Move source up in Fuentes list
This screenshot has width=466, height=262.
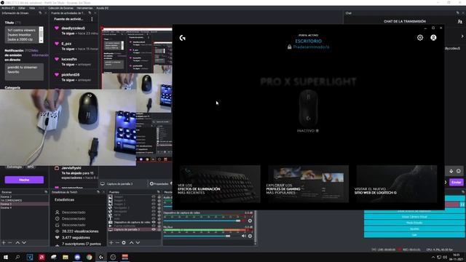tap(131, 242)
